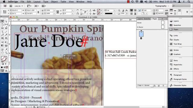The width and height of the screenshot is (193, 108).
Task: Click Rotate 90° Clockwise icon
Action: coord(78,10)
